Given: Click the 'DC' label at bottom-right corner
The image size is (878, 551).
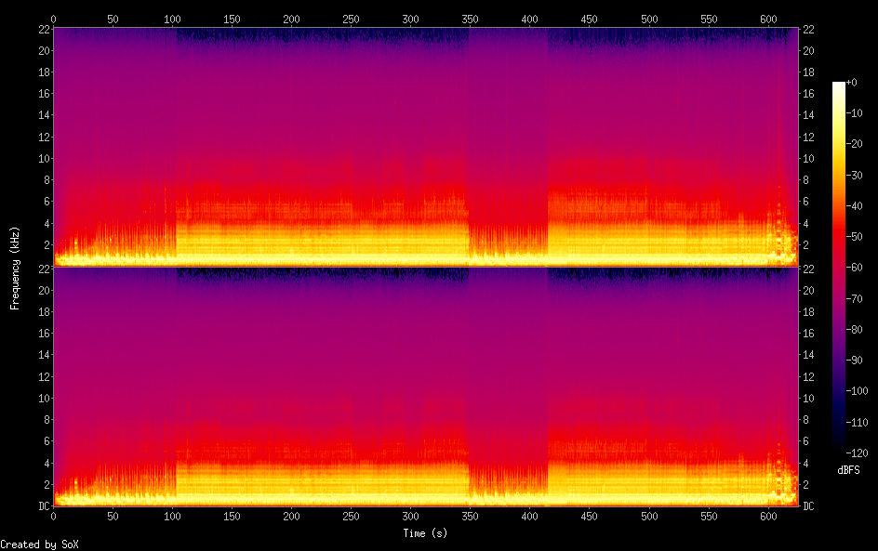Looking at the screenshot, I should [809, 506].
